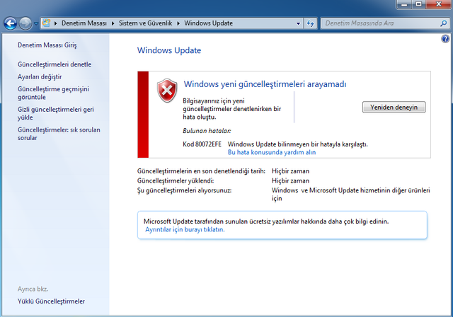Select Sistem ve Güvenlik breadcrumb
Image resolution: width=453 pixels, height=317 pixels.
[146, 23]
